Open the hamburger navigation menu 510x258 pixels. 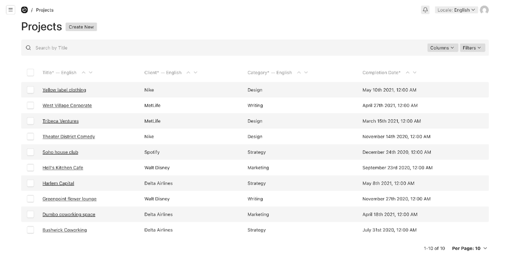(11, 10)
